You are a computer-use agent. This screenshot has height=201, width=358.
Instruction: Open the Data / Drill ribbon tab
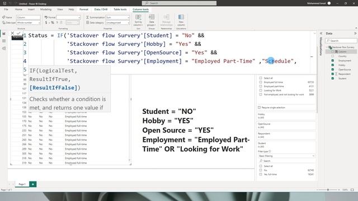pyautogui.click(x=101, y=9)
